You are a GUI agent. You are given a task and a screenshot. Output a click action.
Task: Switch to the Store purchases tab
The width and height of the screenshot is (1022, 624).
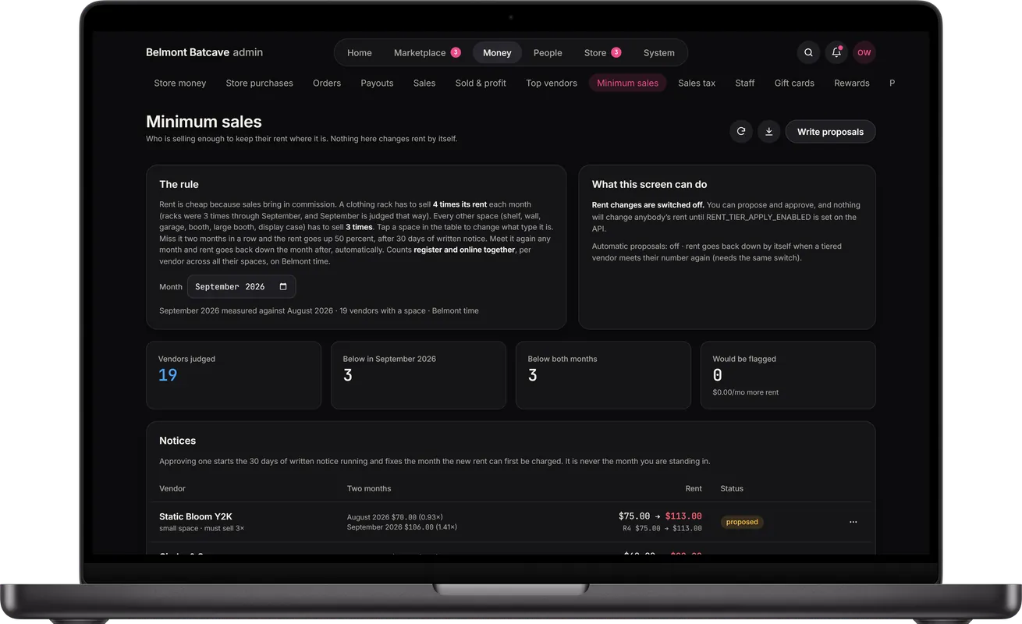pos(260,83)
